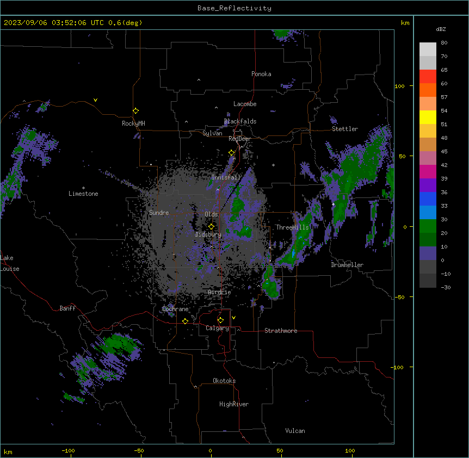The width and height of the screenshot is (469, 458).
Task: Click the Blackfalds town label
Action: pyautogui.click(x=240, y=121)
